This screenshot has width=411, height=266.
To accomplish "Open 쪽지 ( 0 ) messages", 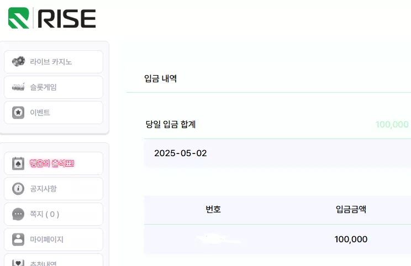I will click(x=54, y=214).
